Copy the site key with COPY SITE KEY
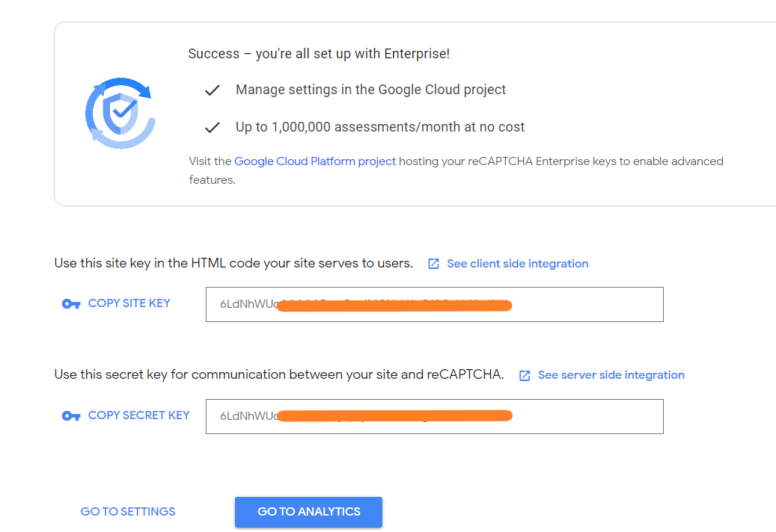The height and width of the screenshot is (532, 776). [129, 303]
